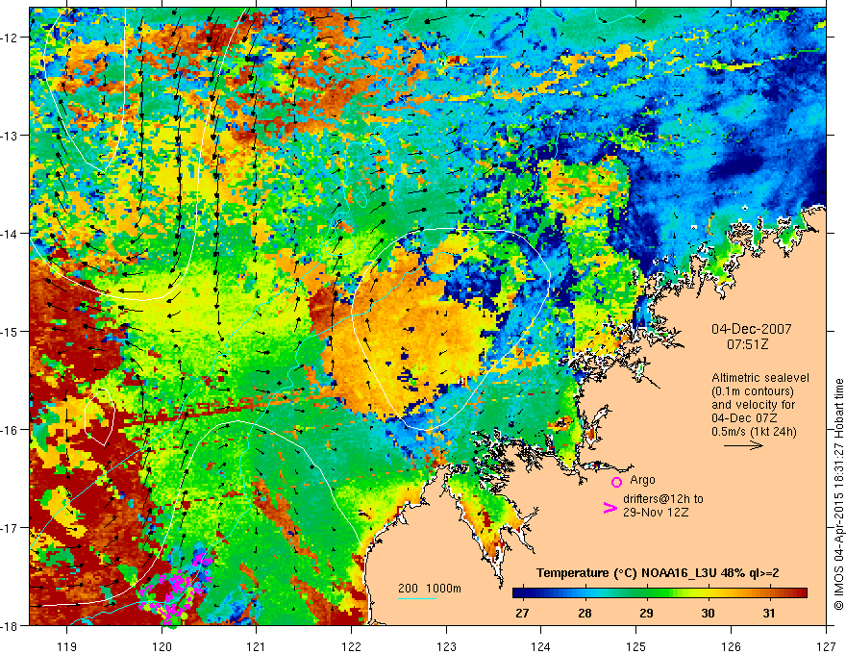846x654 pixels.
Task: Click the colorbar tick label 28
Action: [x=585, y=613]
